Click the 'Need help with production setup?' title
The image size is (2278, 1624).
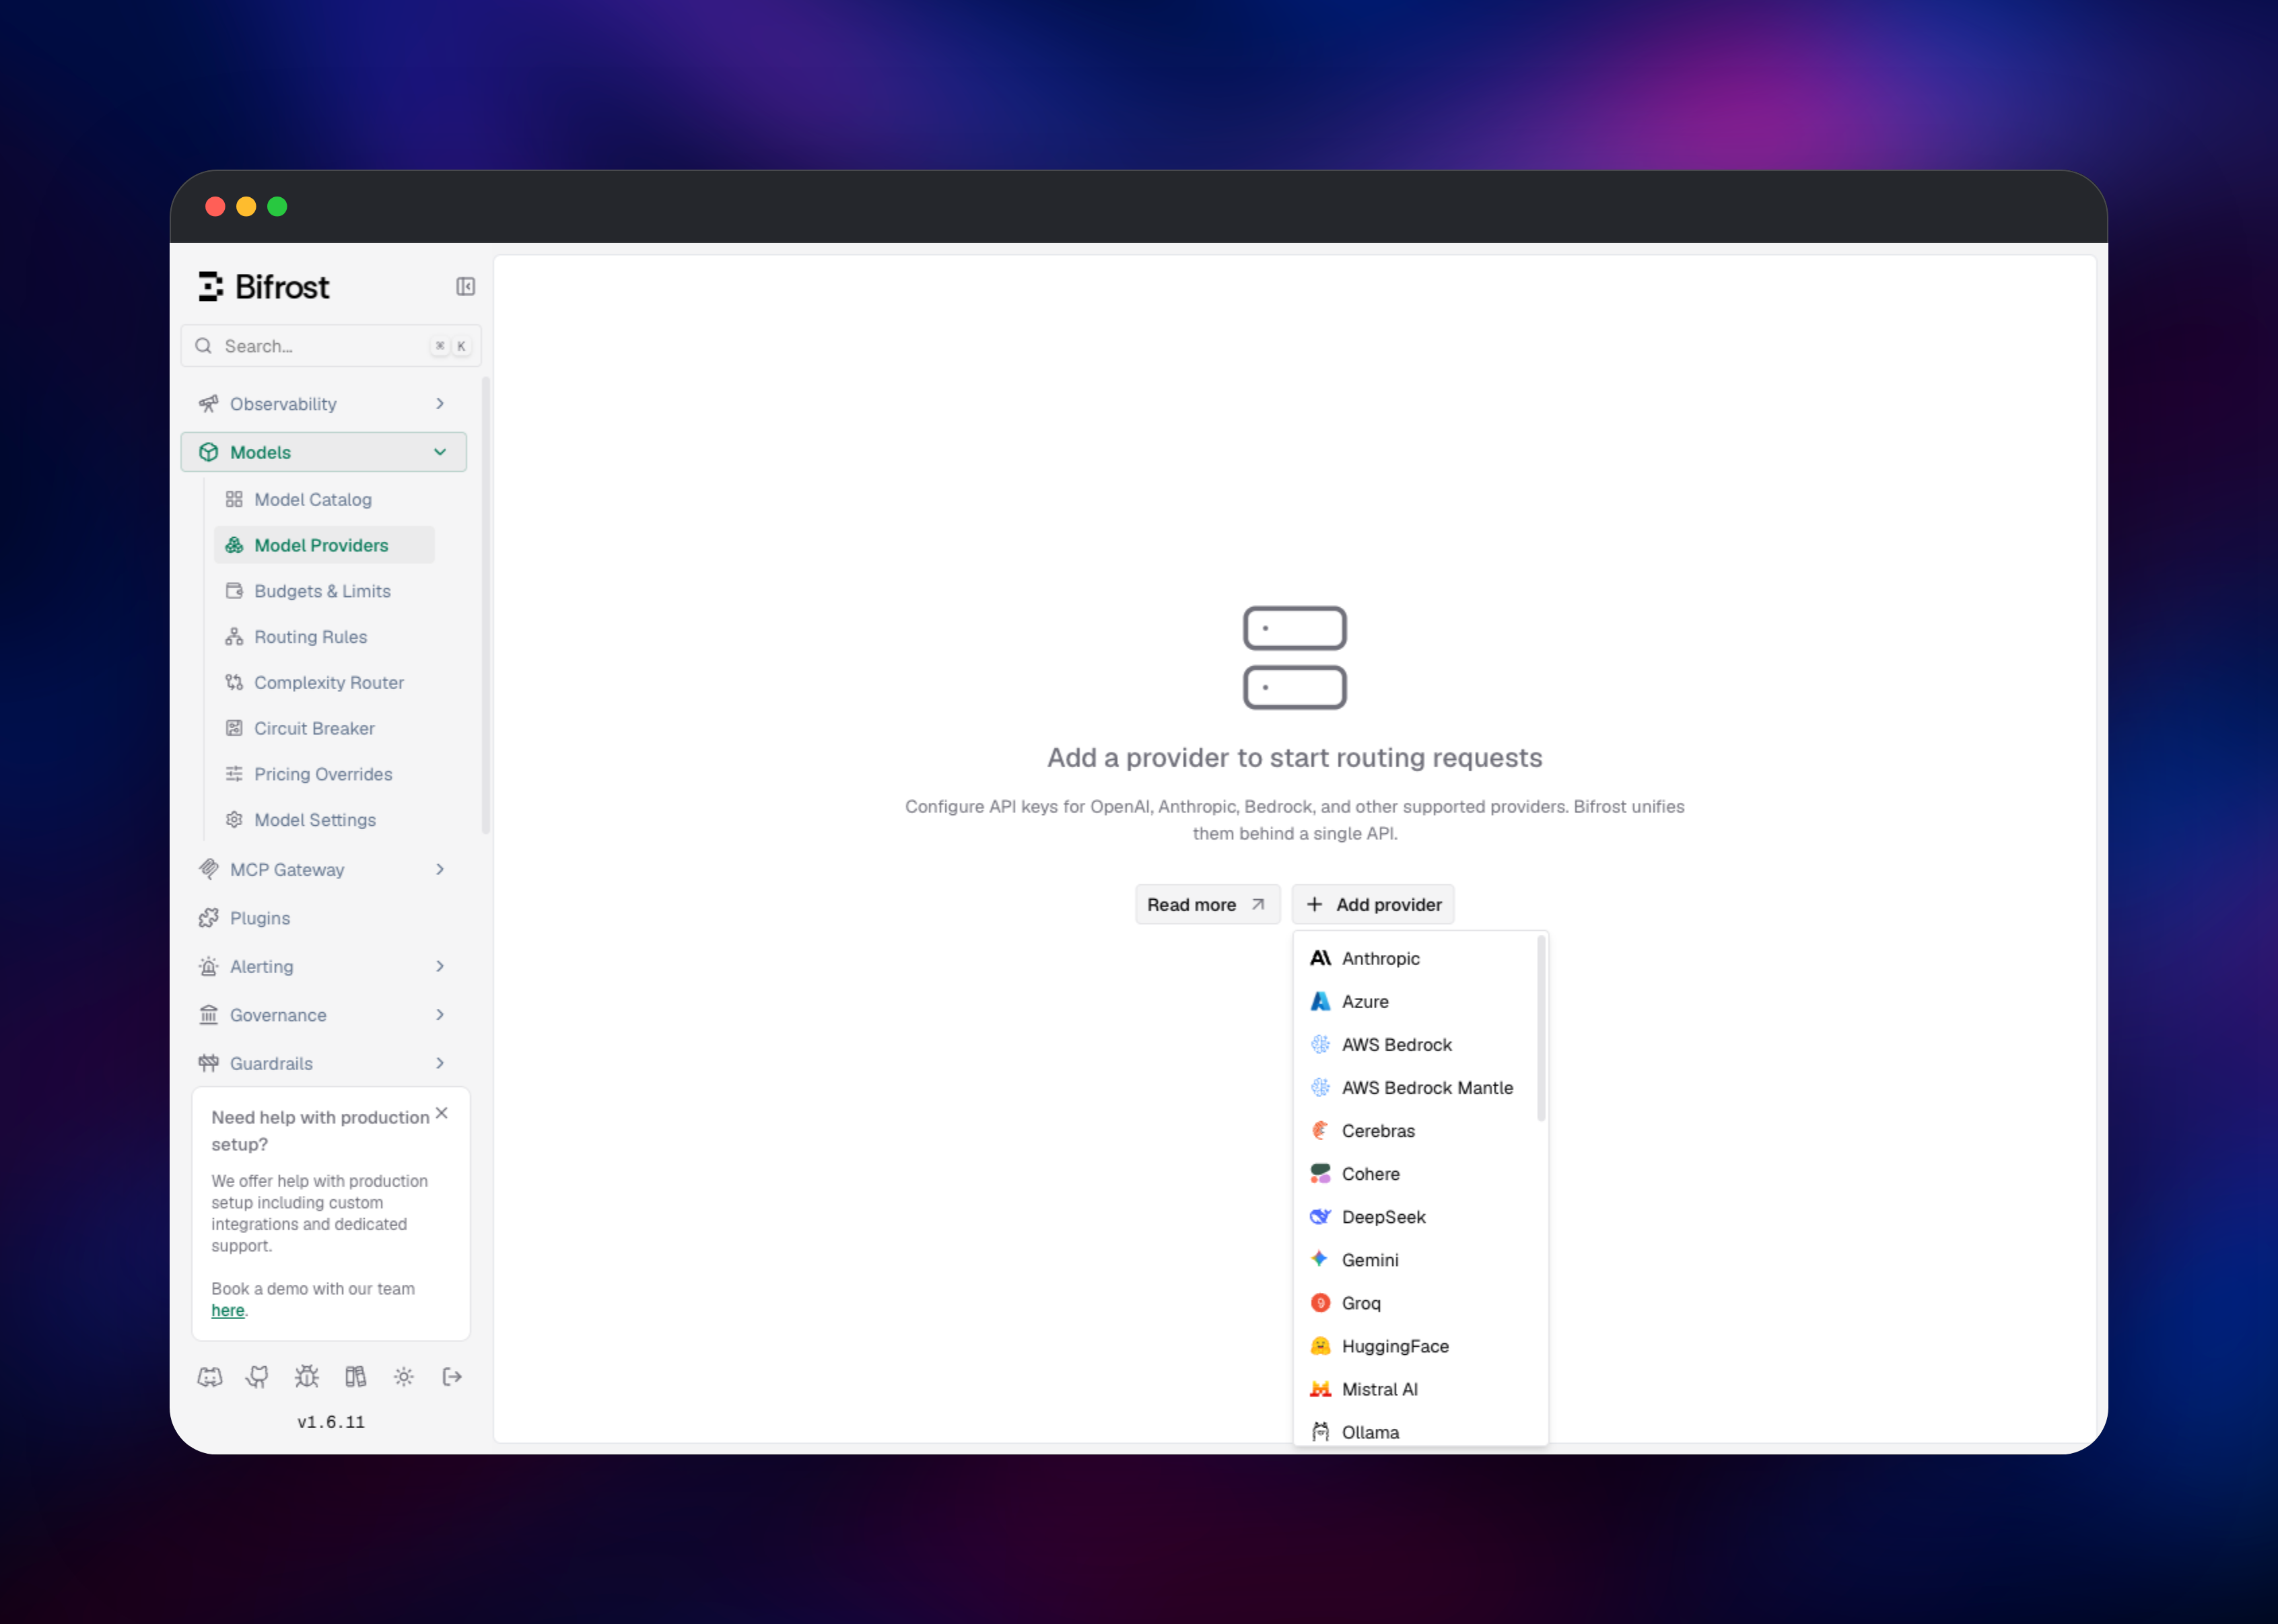tap(320, 1131)
